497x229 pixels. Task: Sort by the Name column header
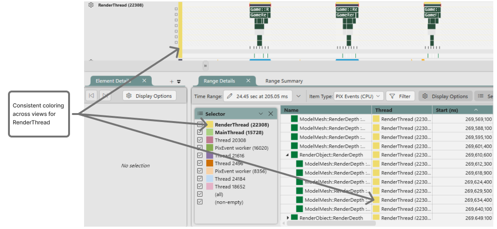click(326, 110)
